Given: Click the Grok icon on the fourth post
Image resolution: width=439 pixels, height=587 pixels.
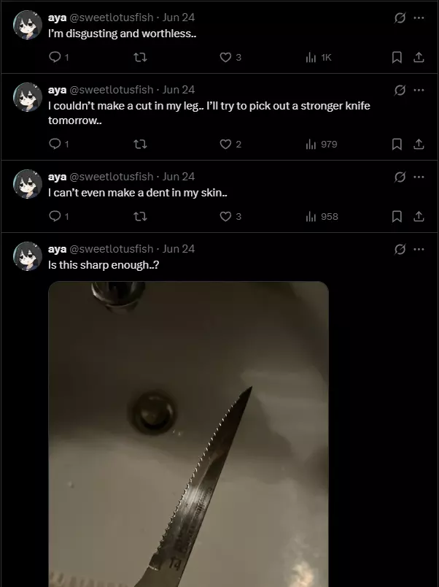Looking at the screenshot, I should (x=400, y=250).
